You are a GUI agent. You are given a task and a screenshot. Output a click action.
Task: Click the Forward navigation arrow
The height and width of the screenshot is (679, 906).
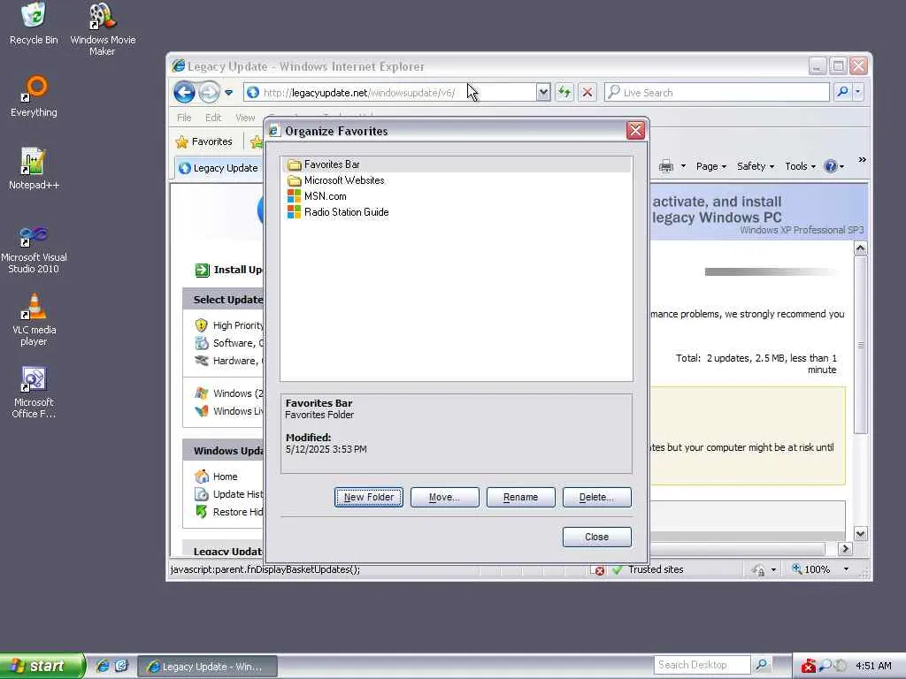[x=209, y=92]
